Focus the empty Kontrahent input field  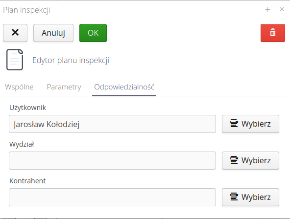(113, 197)
